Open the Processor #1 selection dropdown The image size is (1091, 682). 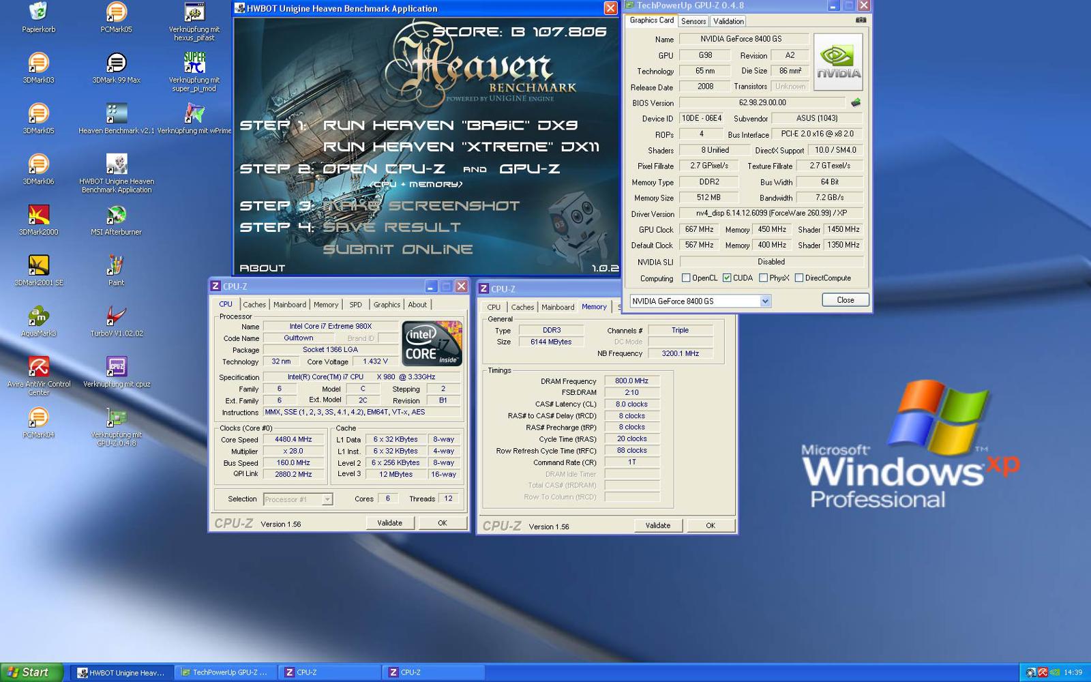(298, 499)
